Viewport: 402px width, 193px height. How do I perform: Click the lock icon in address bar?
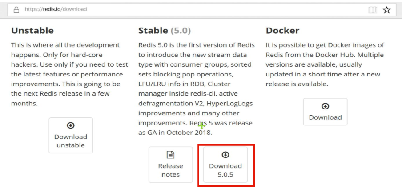tap(16, 10)
